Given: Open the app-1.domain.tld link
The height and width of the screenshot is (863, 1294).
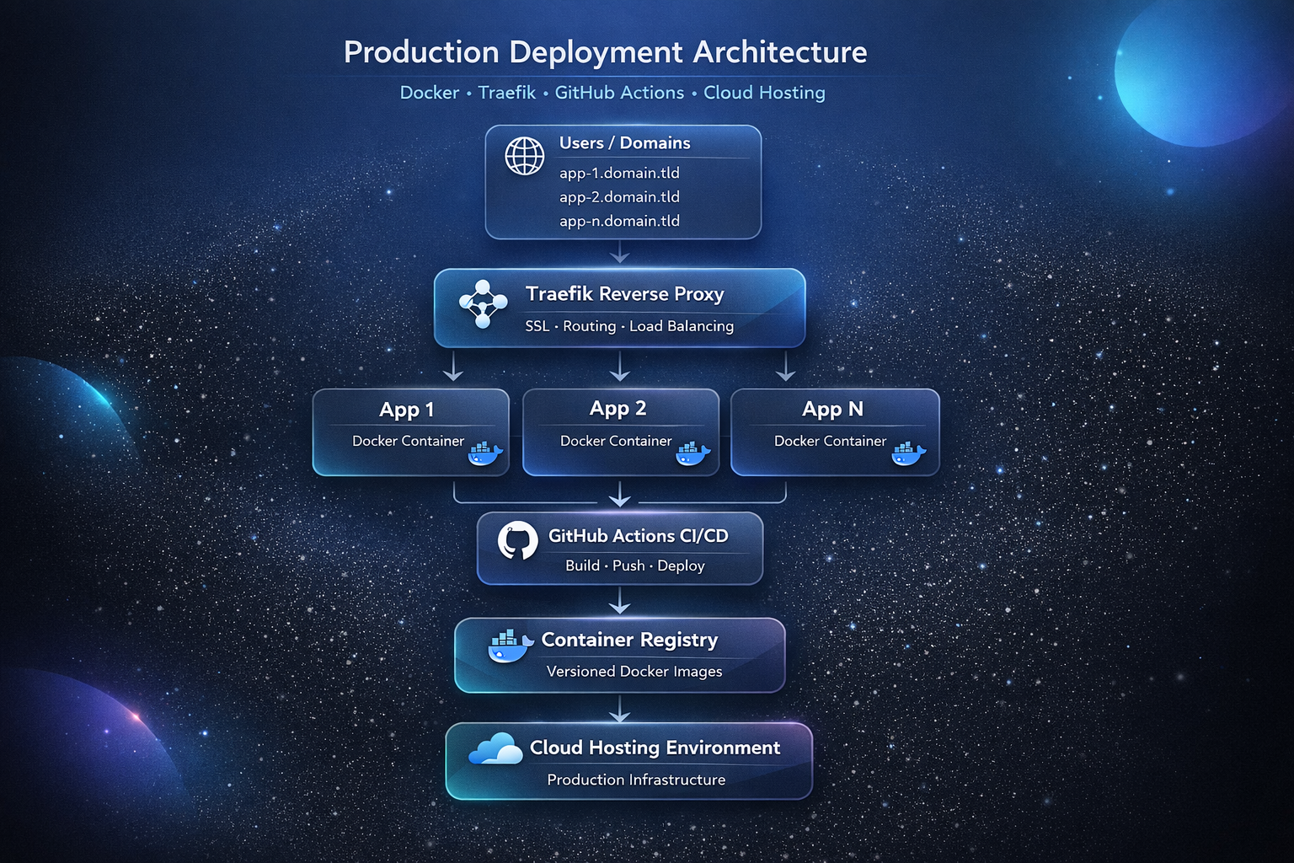Looking at the screenshot, I should coord(619,173).
